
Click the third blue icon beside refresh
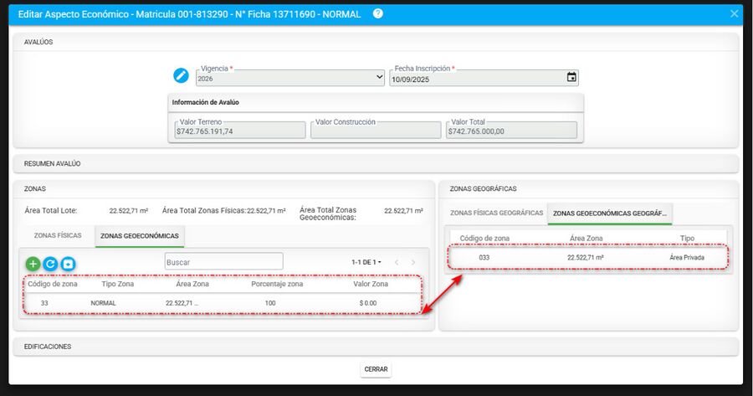click(68, 264)
